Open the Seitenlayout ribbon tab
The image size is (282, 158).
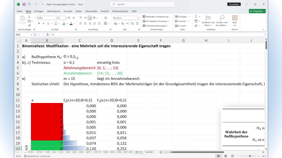tap(54, 11)
